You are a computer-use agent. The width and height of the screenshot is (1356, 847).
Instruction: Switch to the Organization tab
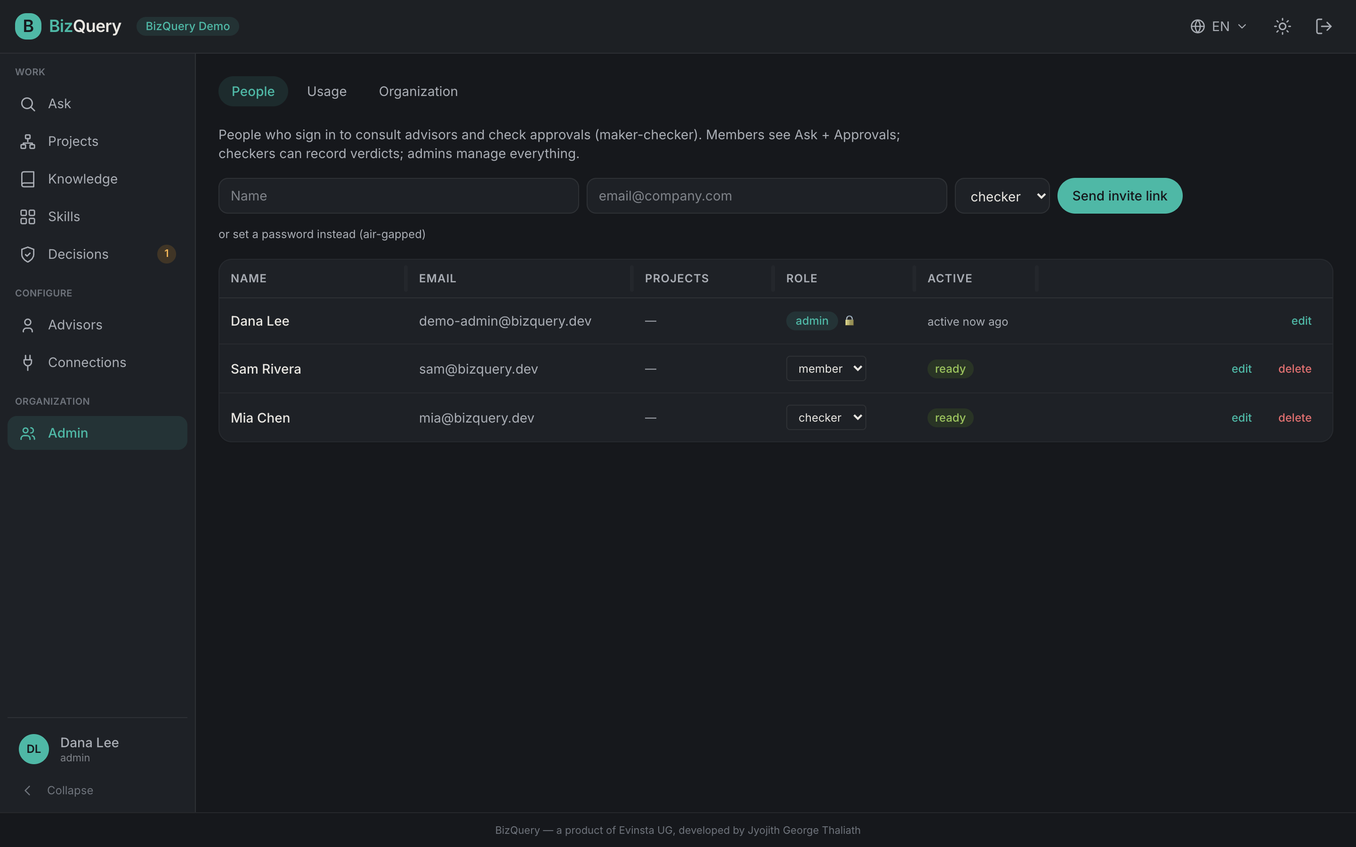[418, 91]
